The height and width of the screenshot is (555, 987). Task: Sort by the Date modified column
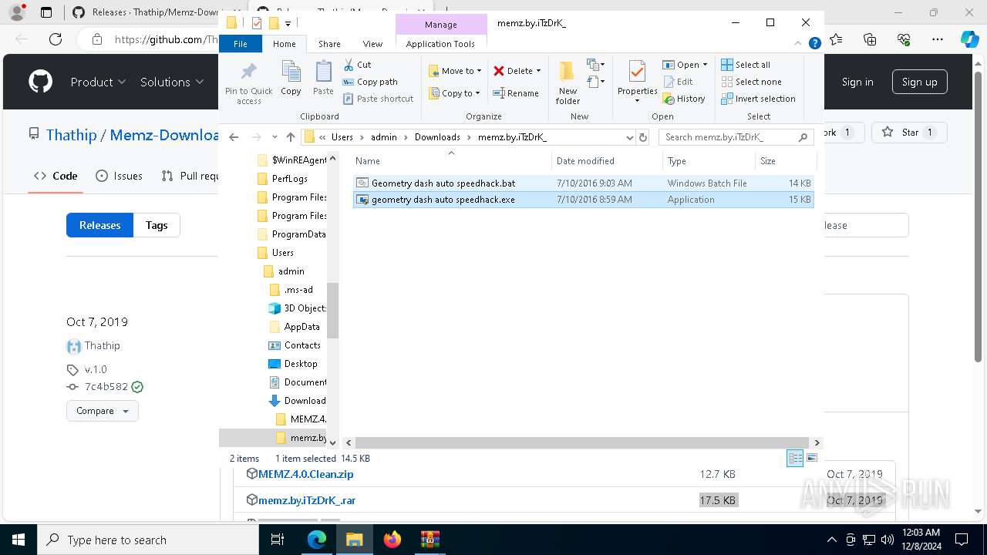607,161
